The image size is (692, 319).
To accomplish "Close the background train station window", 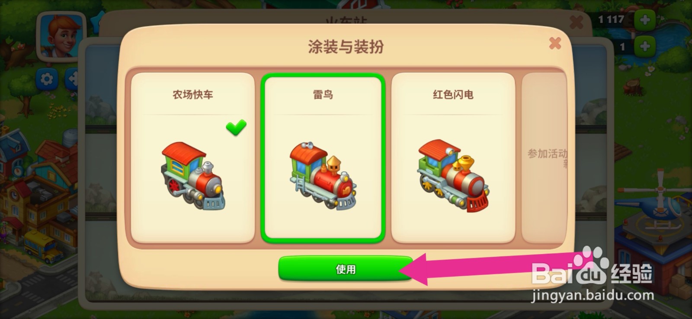I will pos(576,22).
